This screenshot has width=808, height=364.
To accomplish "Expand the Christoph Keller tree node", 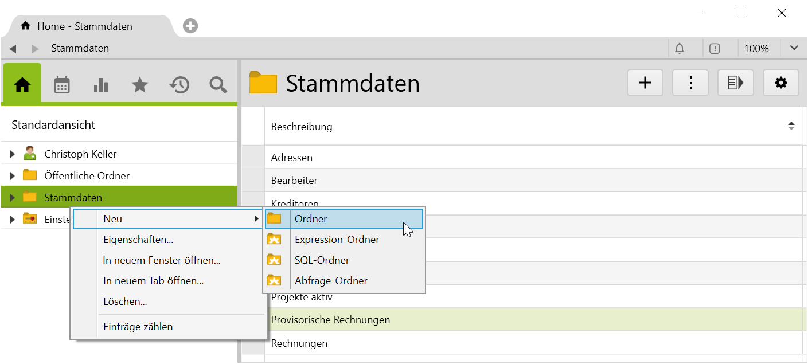I will 13,154.
